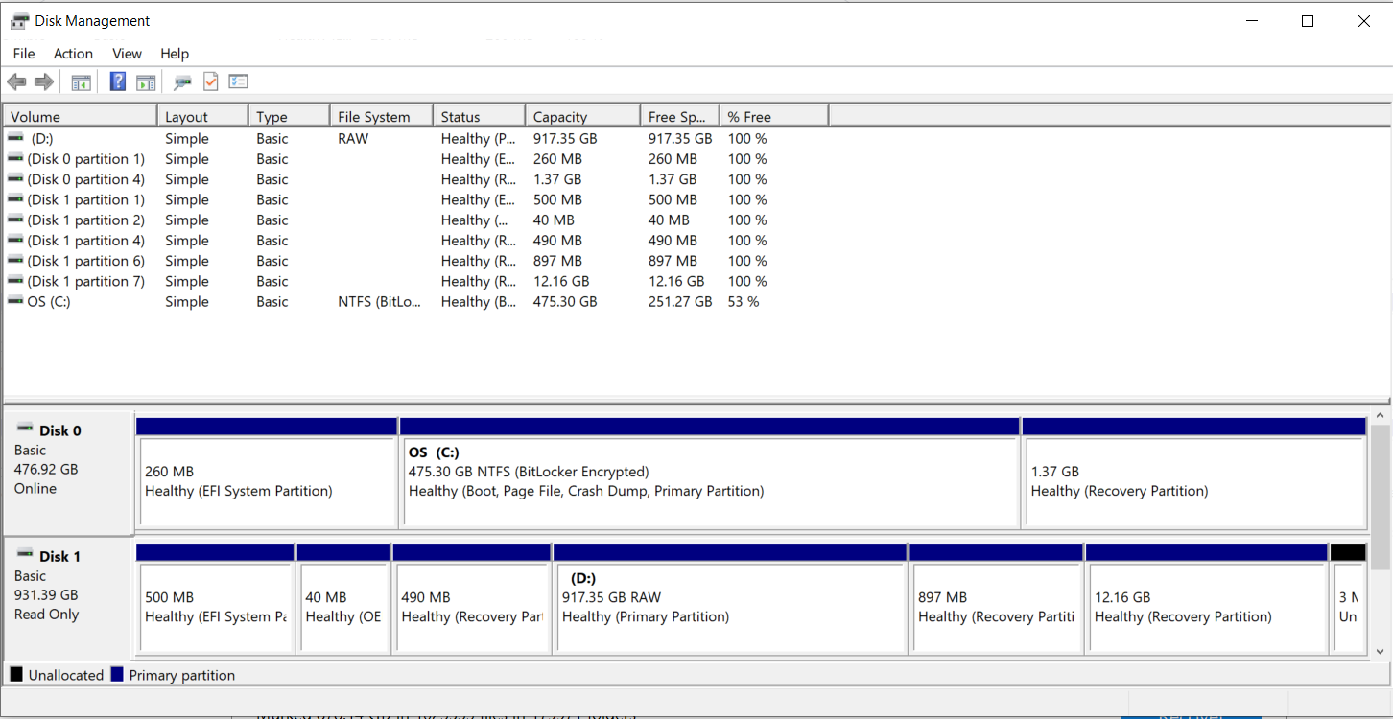This screenshot has height=719, width=1393.
Task: Select volume icon of (D:) row
Action: tap(15, 138)
